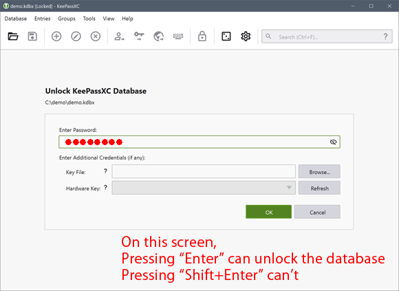The width and height of the screenshot is (399, 291).
Task: Click the C:\demo\demo.kdbx path text
Action: tap(69, 103)
